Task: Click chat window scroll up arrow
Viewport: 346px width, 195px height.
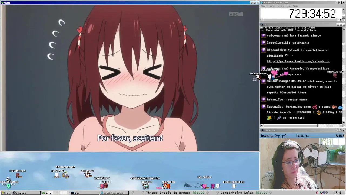Action: [344, 28]
